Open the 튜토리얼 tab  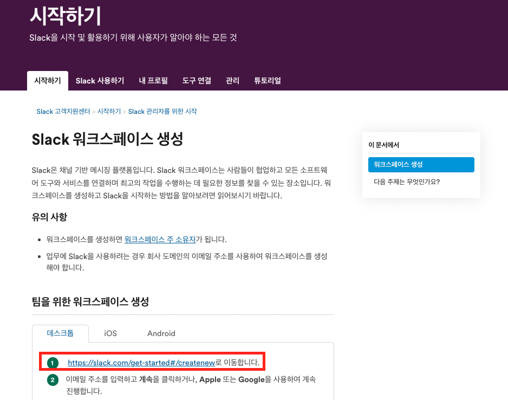[x=268, y=81]
